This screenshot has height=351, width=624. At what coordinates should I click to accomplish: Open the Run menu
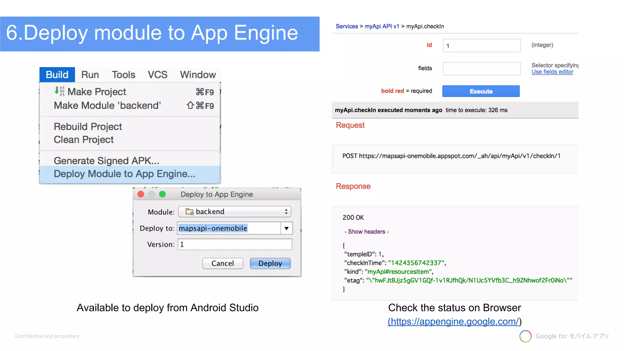pyautogui.click(x=90, y=75)
